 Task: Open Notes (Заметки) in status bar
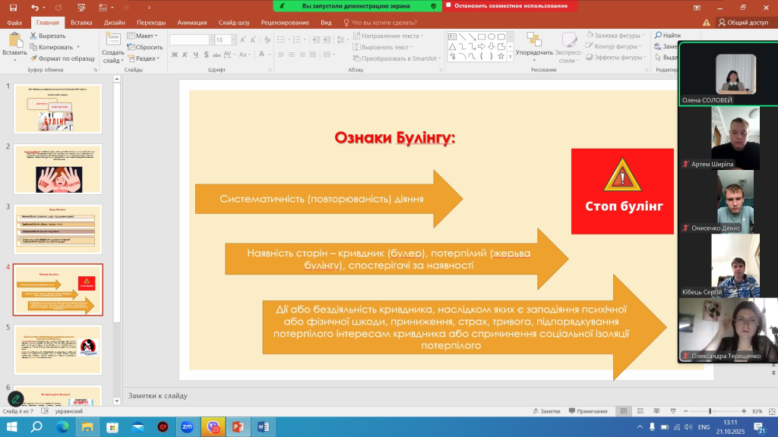pyautogui.click(x=547, y=411)
